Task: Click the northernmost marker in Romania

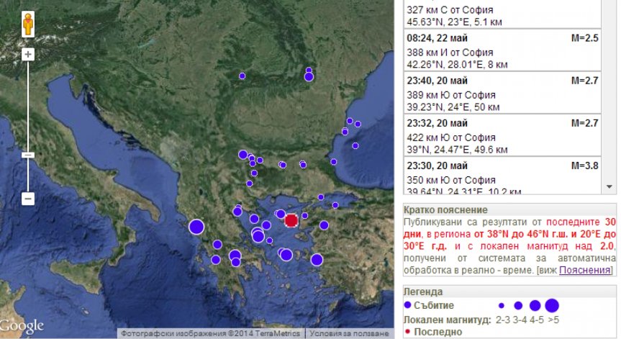Action: coord(309,70)
